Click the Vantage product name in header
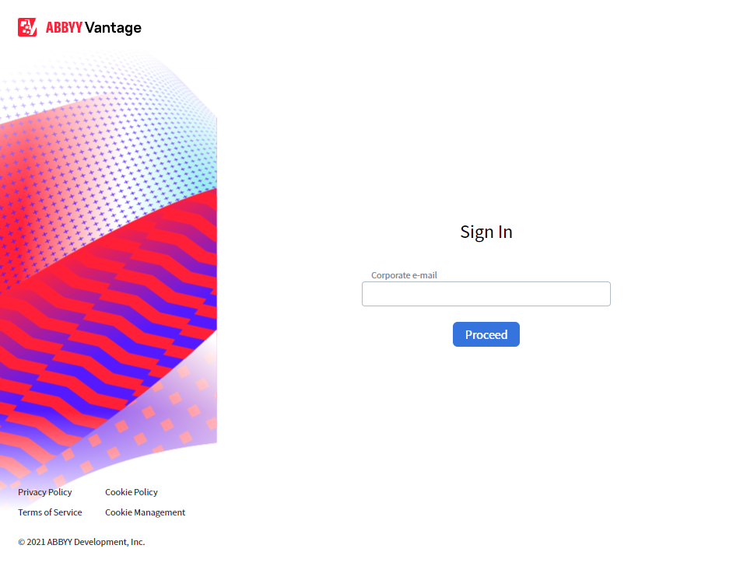This screenshot has height=566, width=754. click(113, 28)
